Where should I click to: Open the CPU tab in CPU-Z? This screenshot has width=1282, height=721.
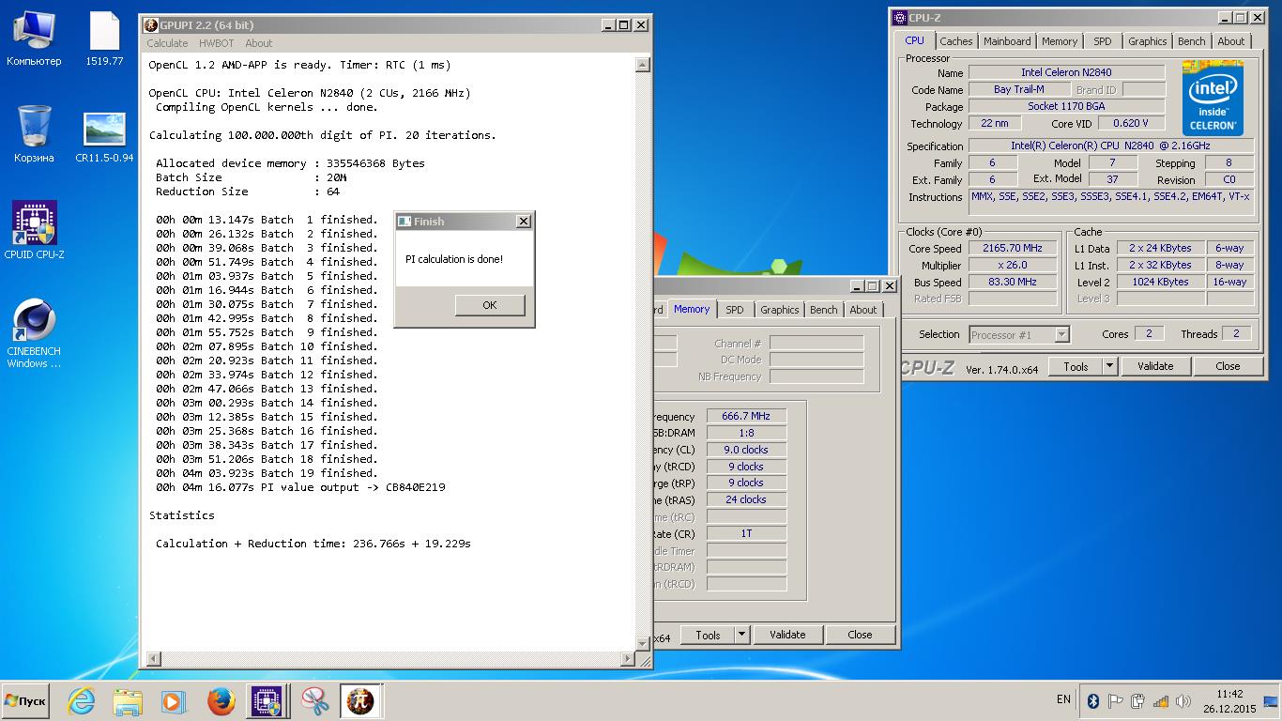[x=915, y=40]
